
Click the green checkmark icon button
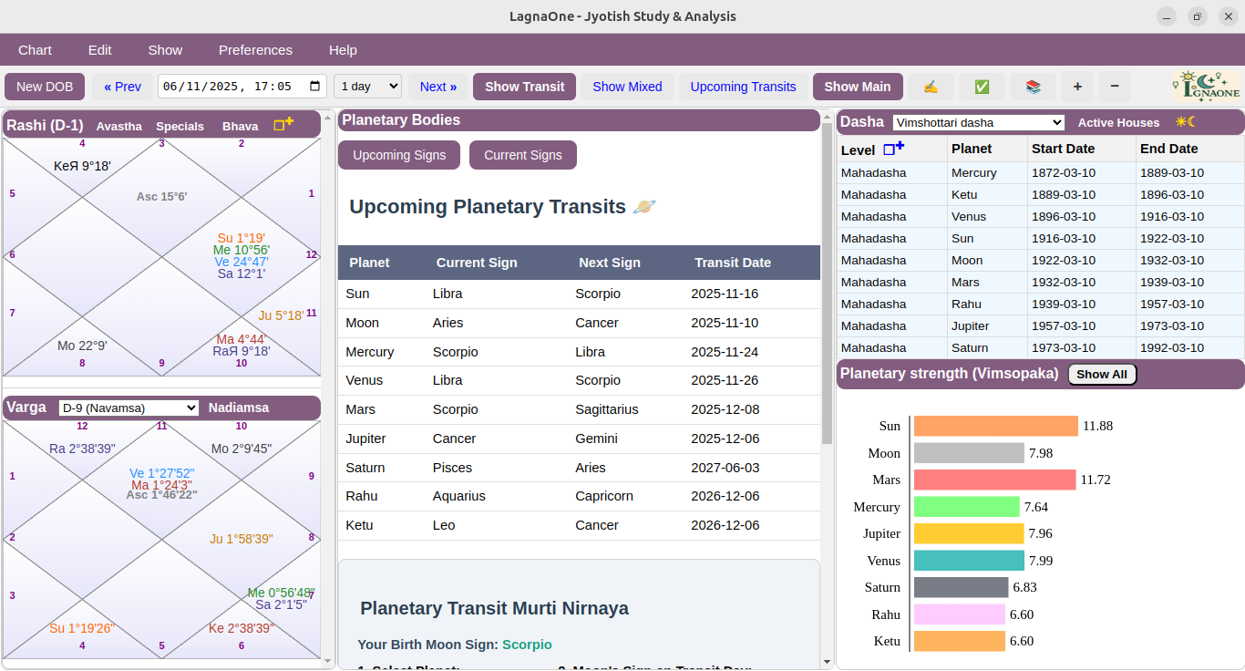pos(982,87)
